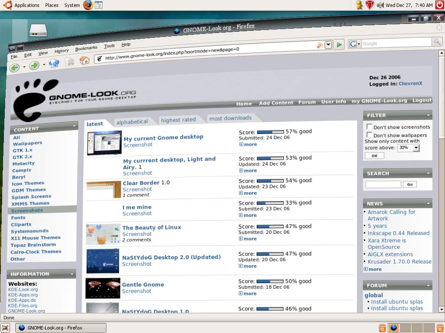
Task: Reload page with blue refresh arrows icon
Action: (x=54, y=63)
